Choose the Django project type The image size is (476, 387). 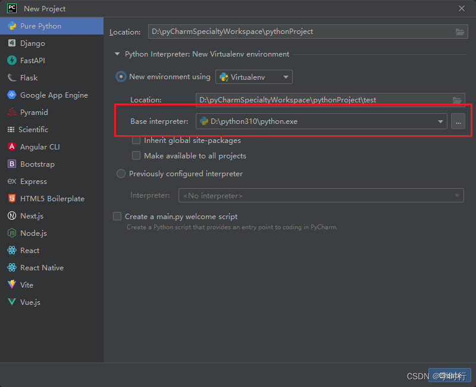52,43
